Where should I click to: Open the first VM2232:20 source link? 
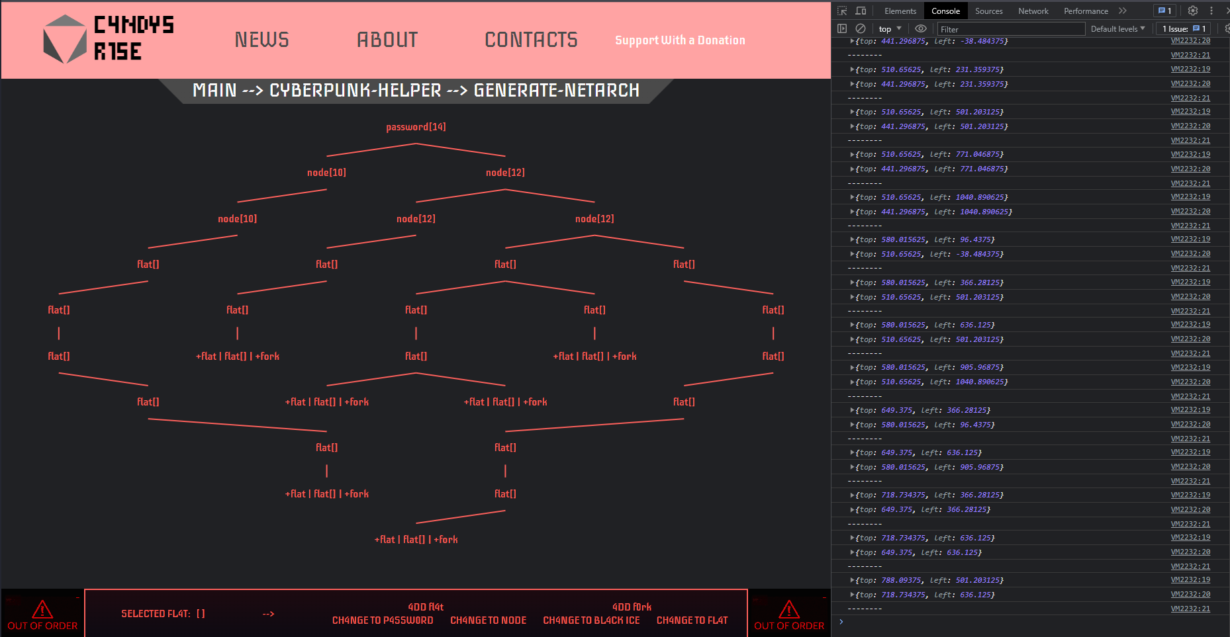(x=1190, y=41)
